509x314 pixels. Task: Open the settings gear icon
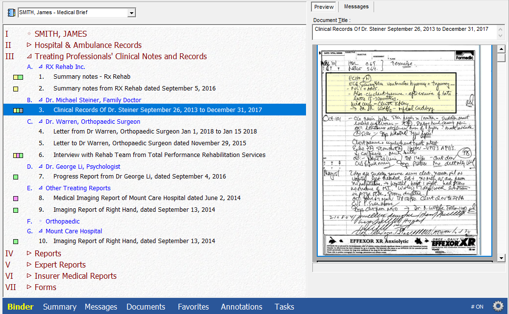[498, 306]
